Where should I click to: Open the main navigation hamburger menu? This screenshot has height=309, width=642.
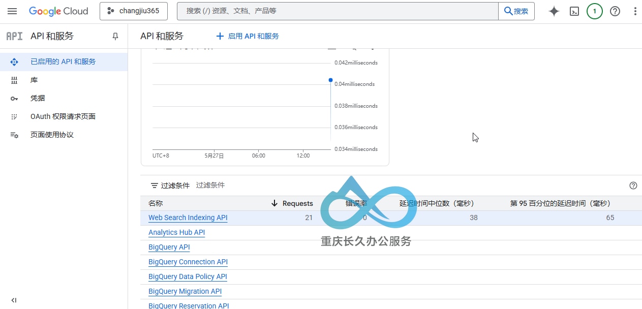pos(12,11)
